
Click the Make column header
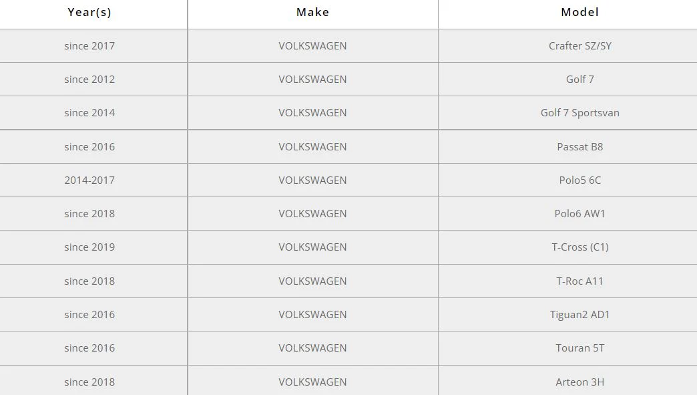pyautogui.click(x=312, y=12)
